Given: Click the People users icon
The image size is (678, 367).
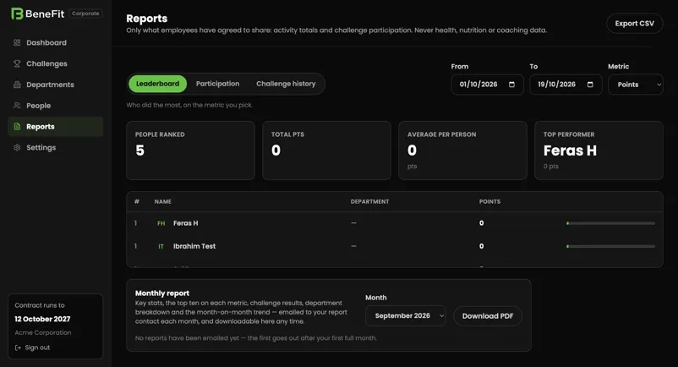Looking at the screenshot, I should click(x=17, y=106).
